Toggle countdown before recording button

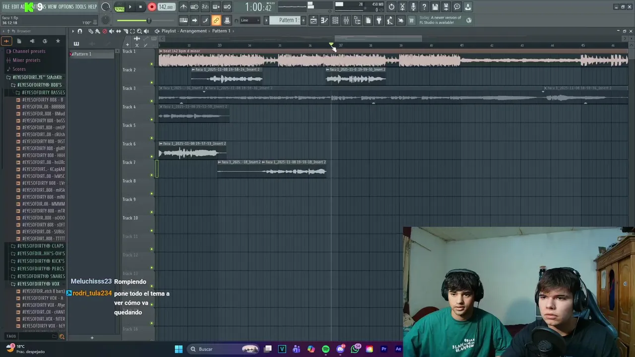[205, 7]
